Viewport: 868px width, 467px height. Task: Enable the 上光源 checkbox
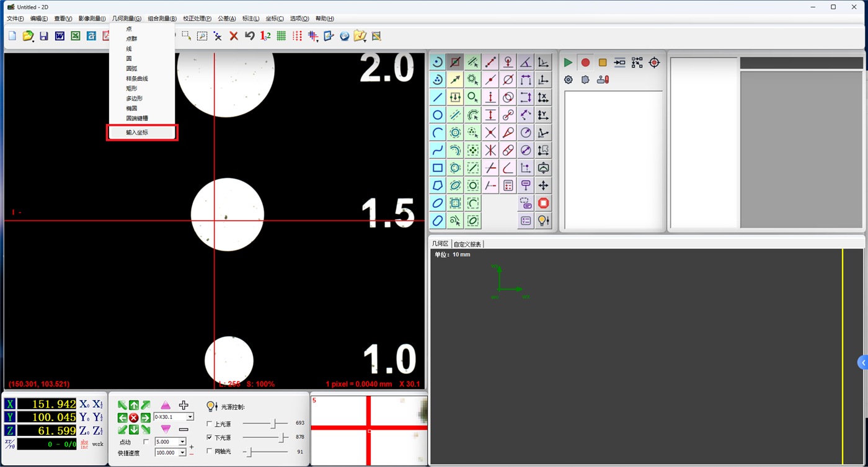[209, 424]
